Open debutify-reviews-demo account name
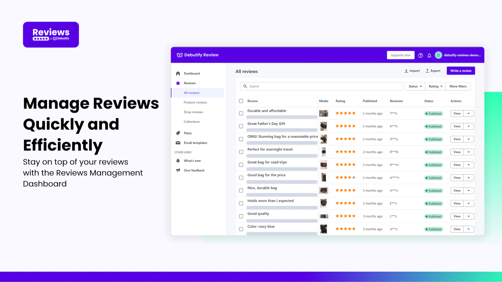Image resolution: width=502 pixels, height=282 pixels. (462, 55)
